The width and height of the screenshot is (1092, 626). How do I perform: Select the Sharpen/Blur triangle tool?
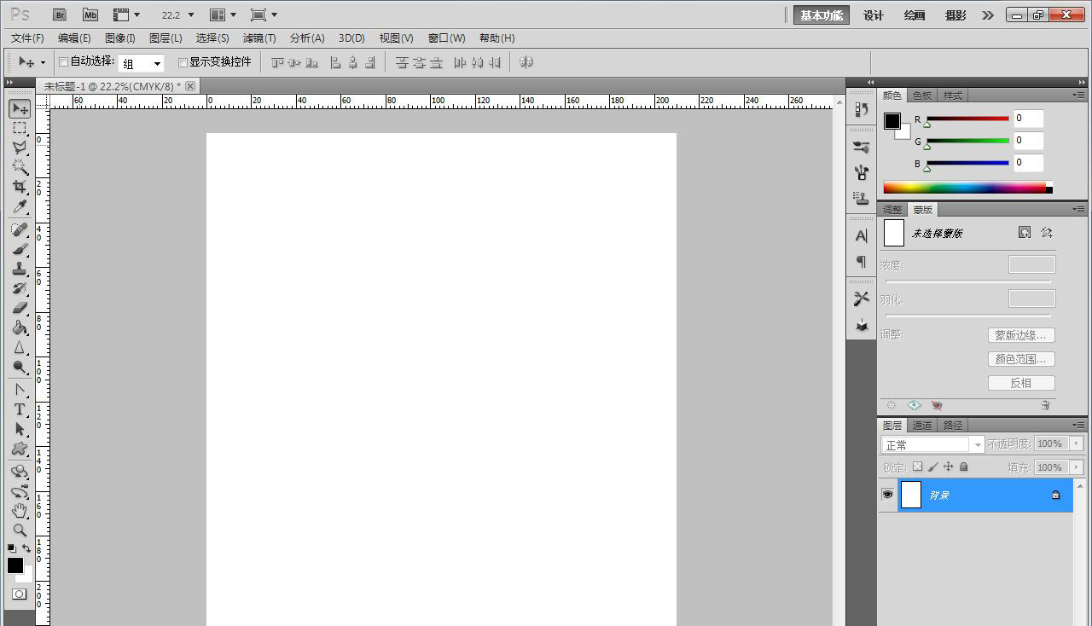20,347
